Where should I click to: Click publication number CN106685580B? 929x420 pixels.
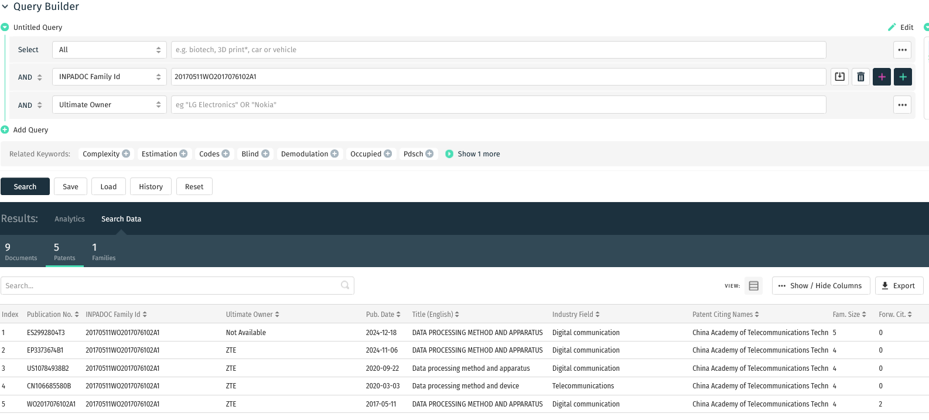pos(49,386)
